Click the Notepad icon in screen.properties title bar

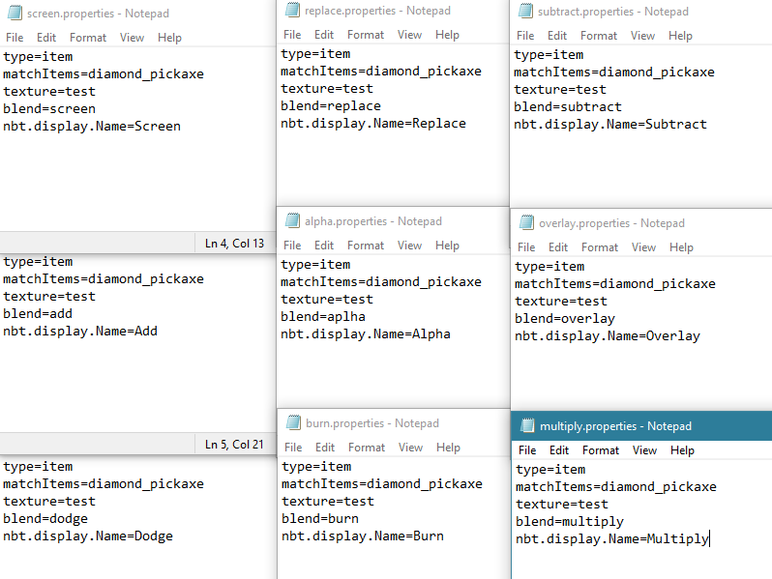[x=15, y=13]
